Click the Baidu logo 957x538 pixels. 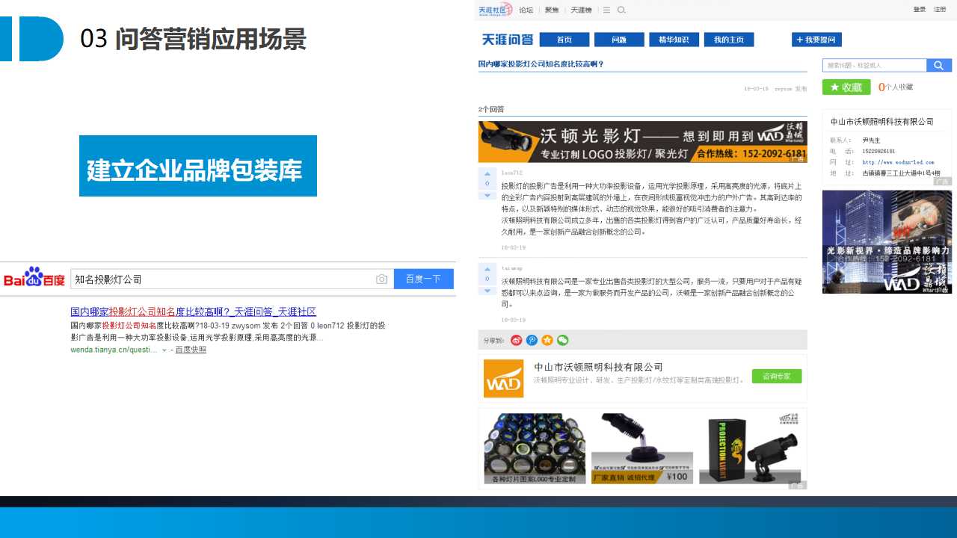coord(34,278)
